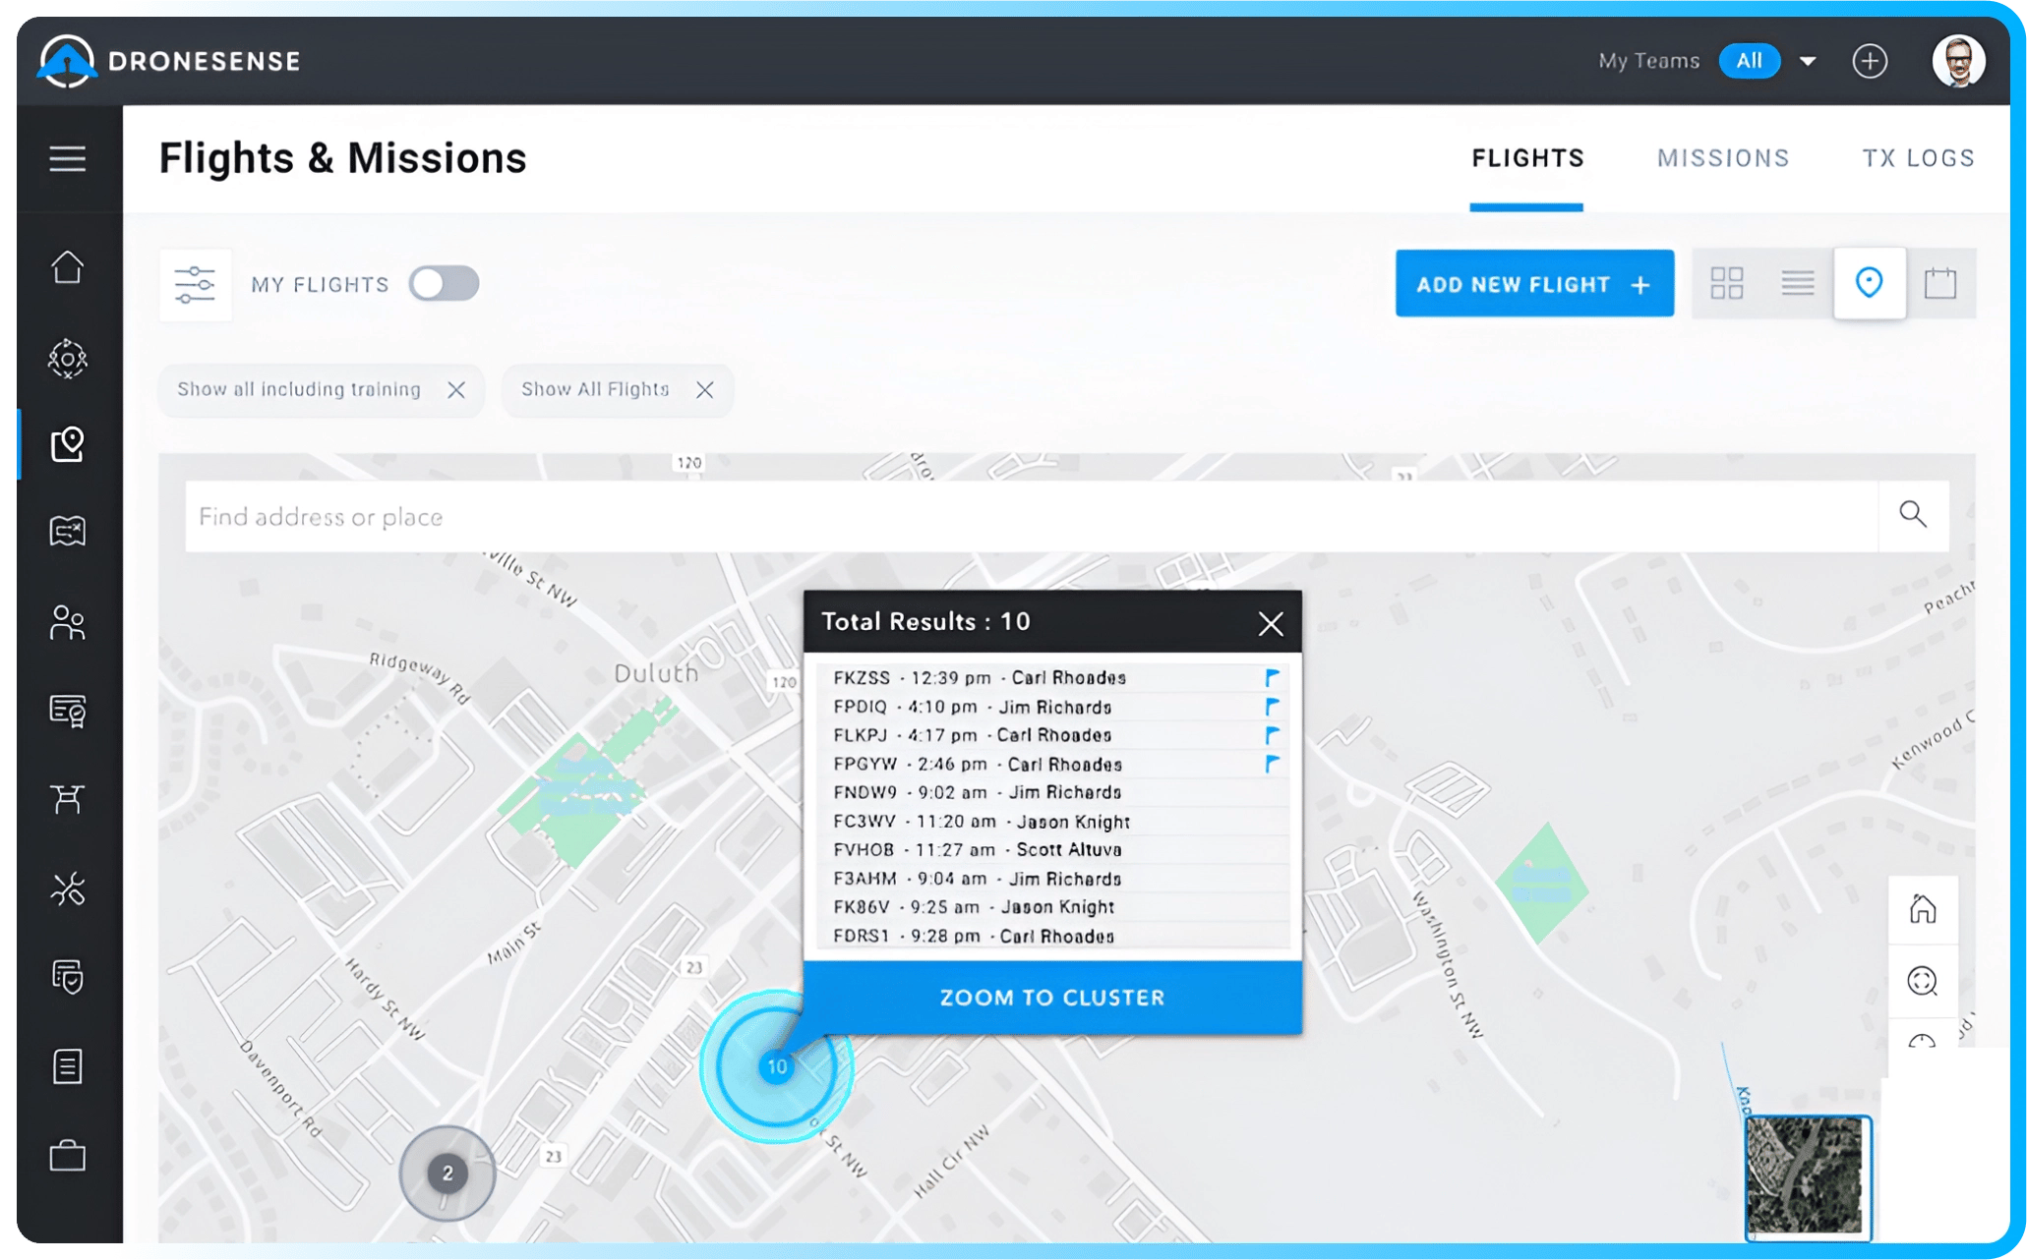Click the satellite basemap thumbnail
Image resolution: width=2027 pixels, height=1260 pixels.
coord(1807,1175)
